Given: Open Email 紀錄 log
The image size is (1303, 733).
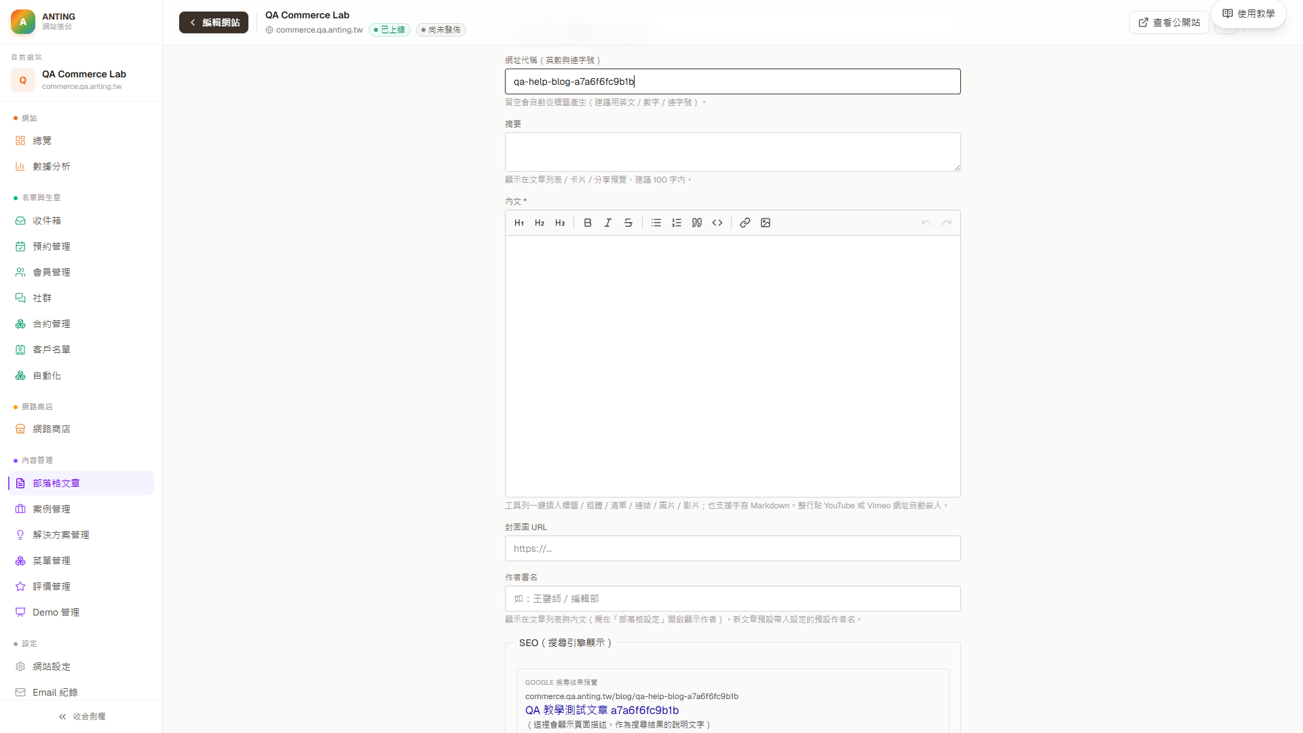Looking at the screenshot, I should (x=81, y=692).
